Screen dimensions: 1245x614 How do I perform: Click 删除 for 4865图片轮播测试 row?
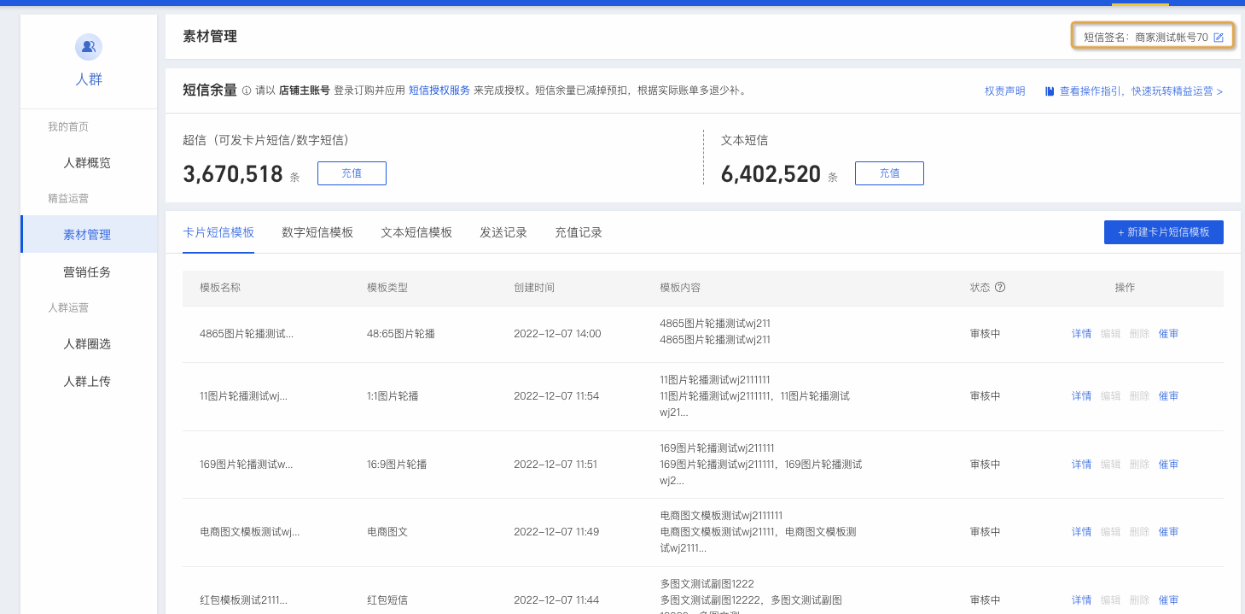1139,334
